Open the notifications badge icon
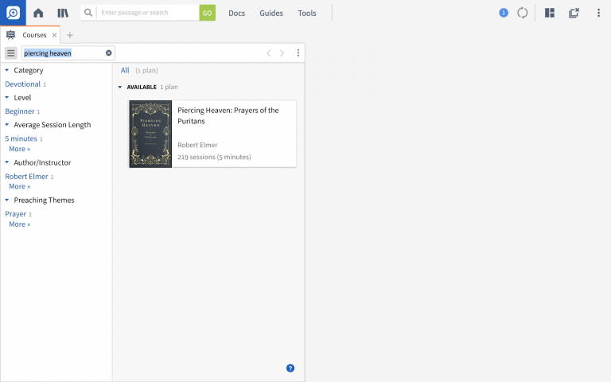Screen dimensions: 611x382 (504, 13)
